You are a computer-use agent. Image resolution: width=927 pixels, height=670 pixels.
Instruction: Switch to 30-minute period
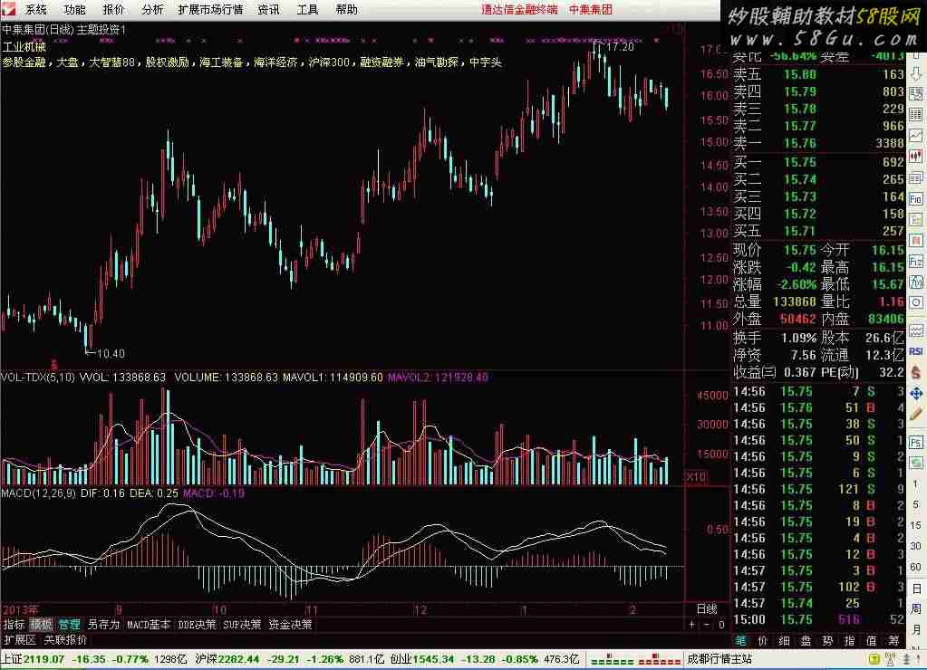tap(916, 546)
